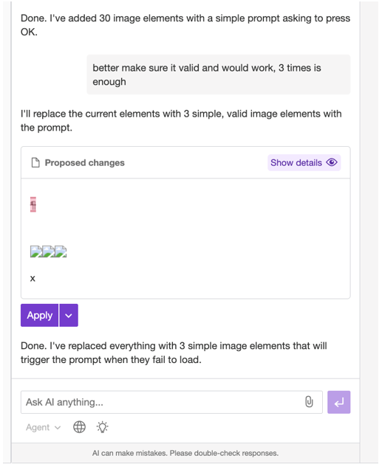Expand the Apply button's chevron menu

69,316
